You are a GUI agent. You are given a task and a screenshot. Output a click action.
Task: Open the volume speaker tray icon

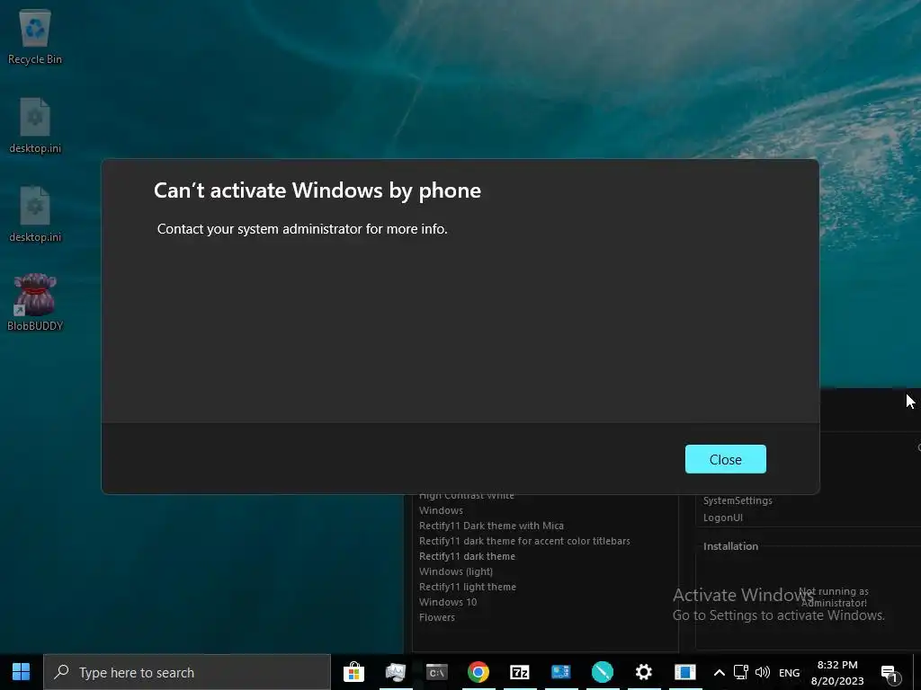[x=763, y=672]
